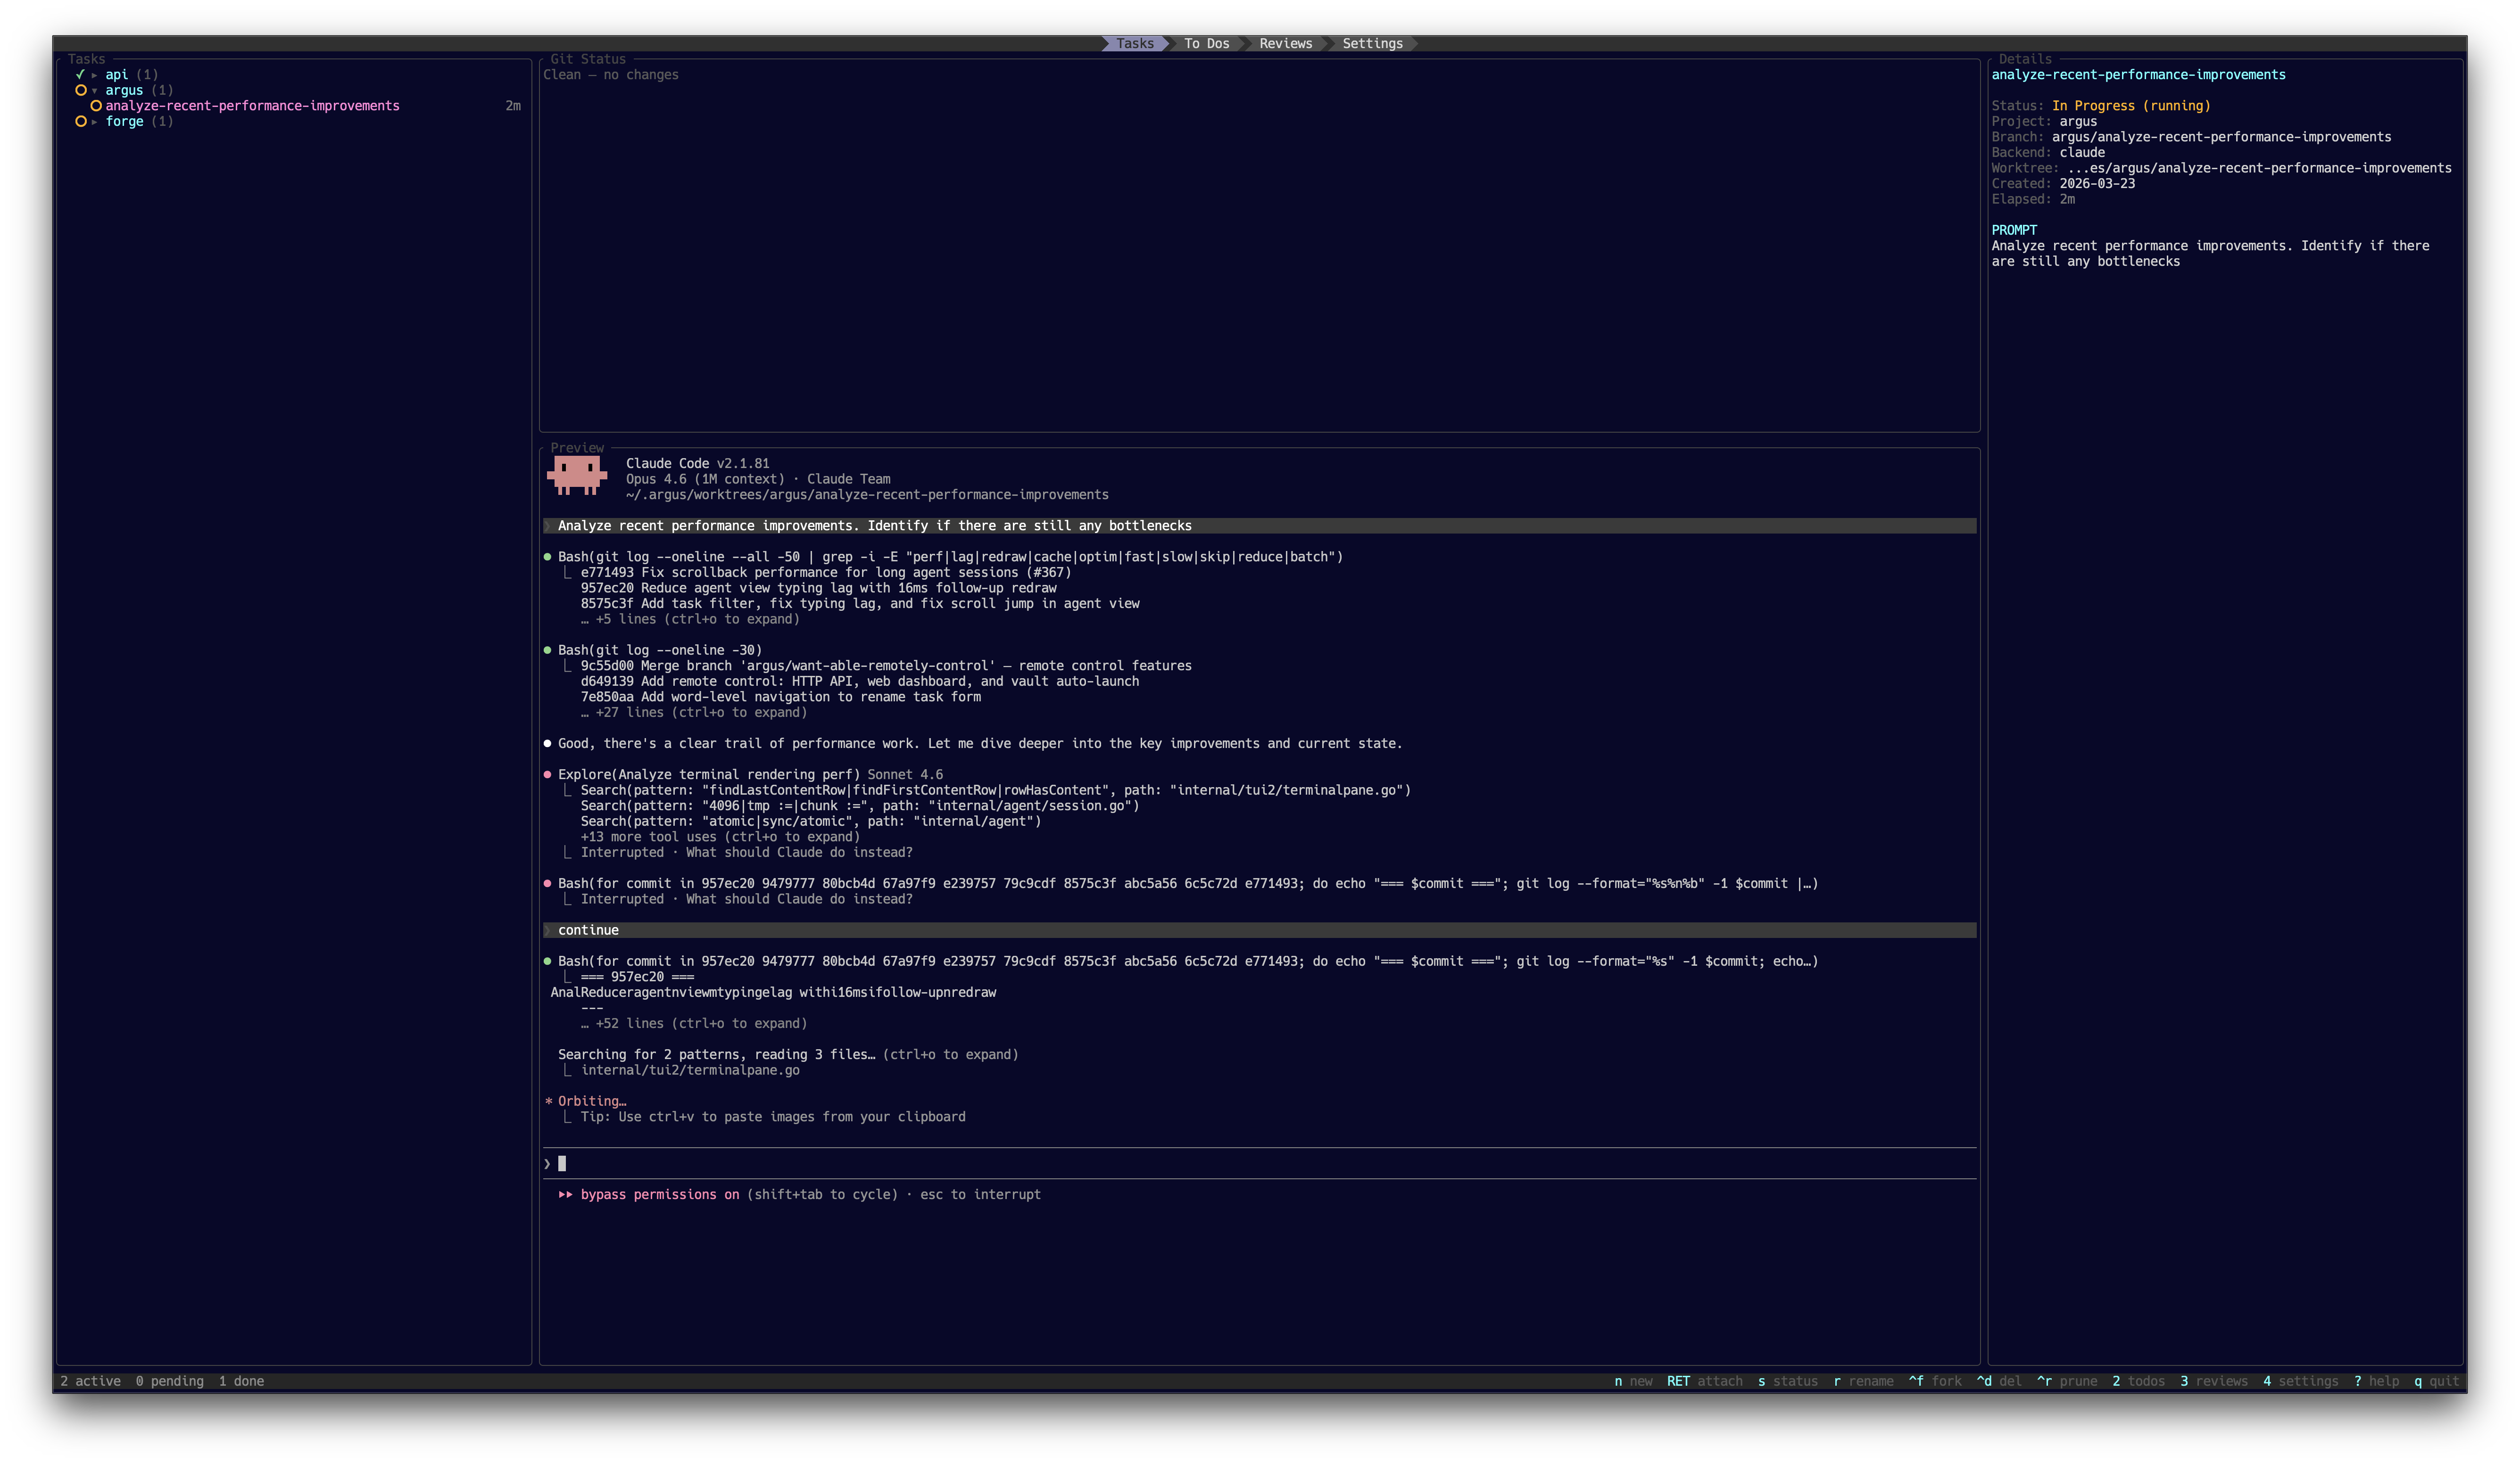
Task: Expand the '+27 lines' git log output
Action: (693, 713)
